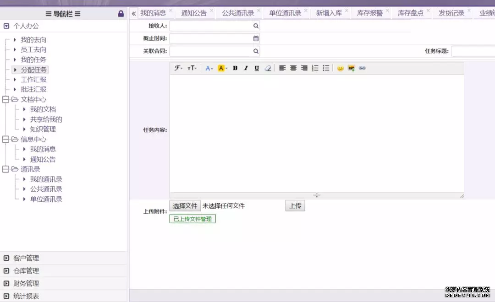Open the 公共通讯录 tab
Viewport: 495px width, 302px height.
[238, 13]
